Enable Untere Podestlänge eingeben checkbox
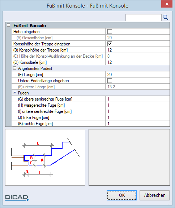Screen dimensions: 175x208 [110, 80]
